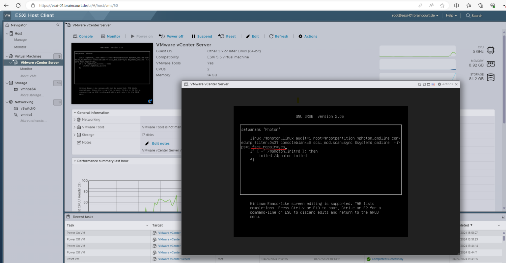Select vSwitch0 under Networking
This screenshot has height=263, width=506.
[x=28, y=108]
